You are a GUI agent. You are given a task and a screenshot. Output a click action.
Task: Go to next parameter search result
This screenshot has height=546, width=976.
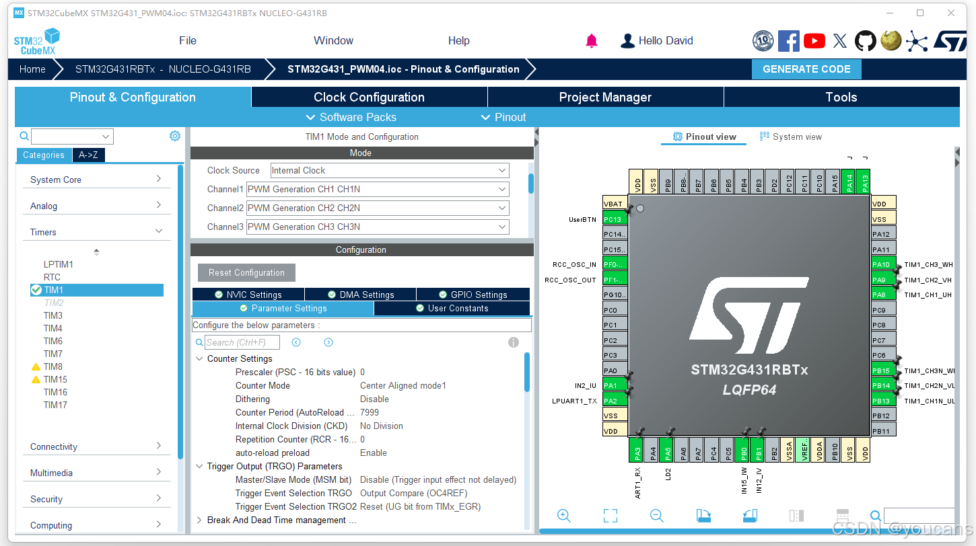pos(328,342)
